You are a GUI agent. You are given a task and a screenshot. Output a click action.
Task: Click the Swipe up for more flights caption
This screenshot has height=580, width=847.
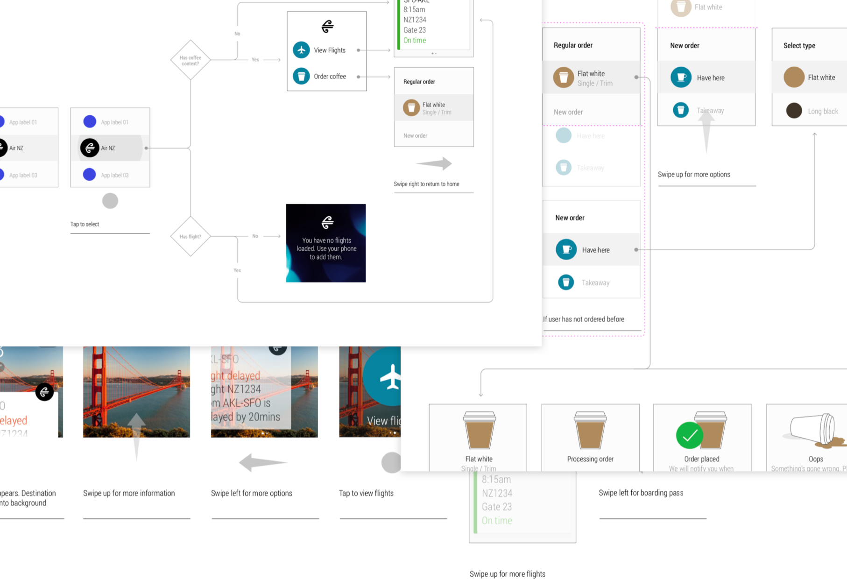[x=508, y=574]
